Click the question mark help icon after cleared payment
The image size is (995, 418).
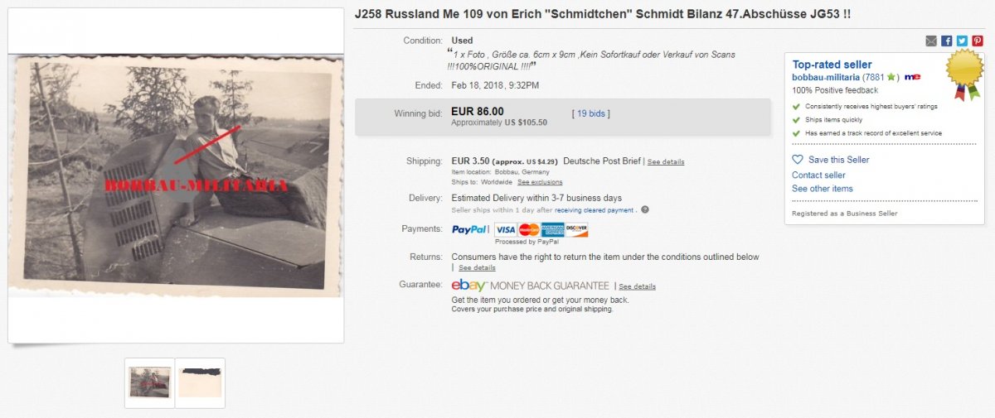pos(645,210)
